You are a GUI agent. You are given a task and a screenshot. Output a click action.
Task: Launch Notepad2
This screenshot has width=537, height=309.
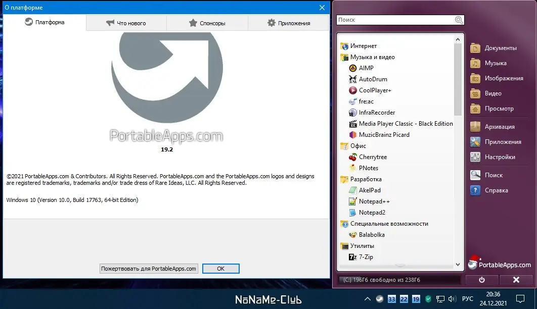click(x=367, y=212)
